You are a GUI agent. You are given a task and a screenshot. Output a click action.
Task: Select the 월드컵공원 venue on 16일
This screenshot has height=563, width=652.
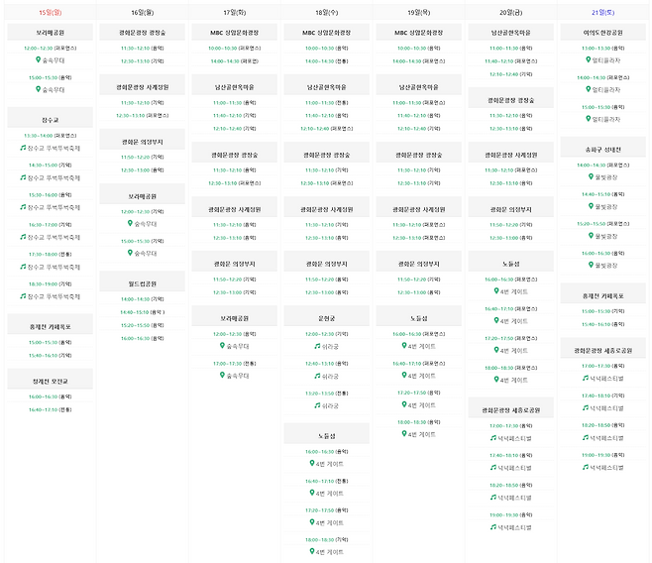[142, 282]
